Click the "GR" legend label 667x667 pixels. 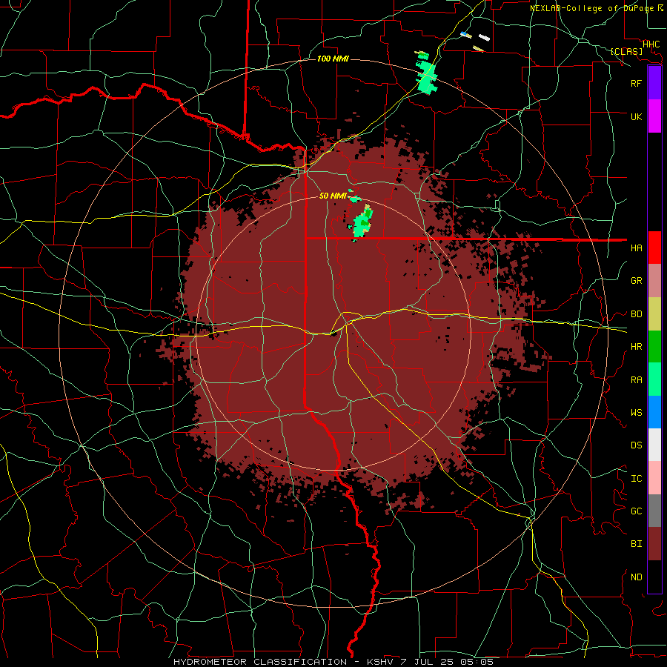pos(636,281)
